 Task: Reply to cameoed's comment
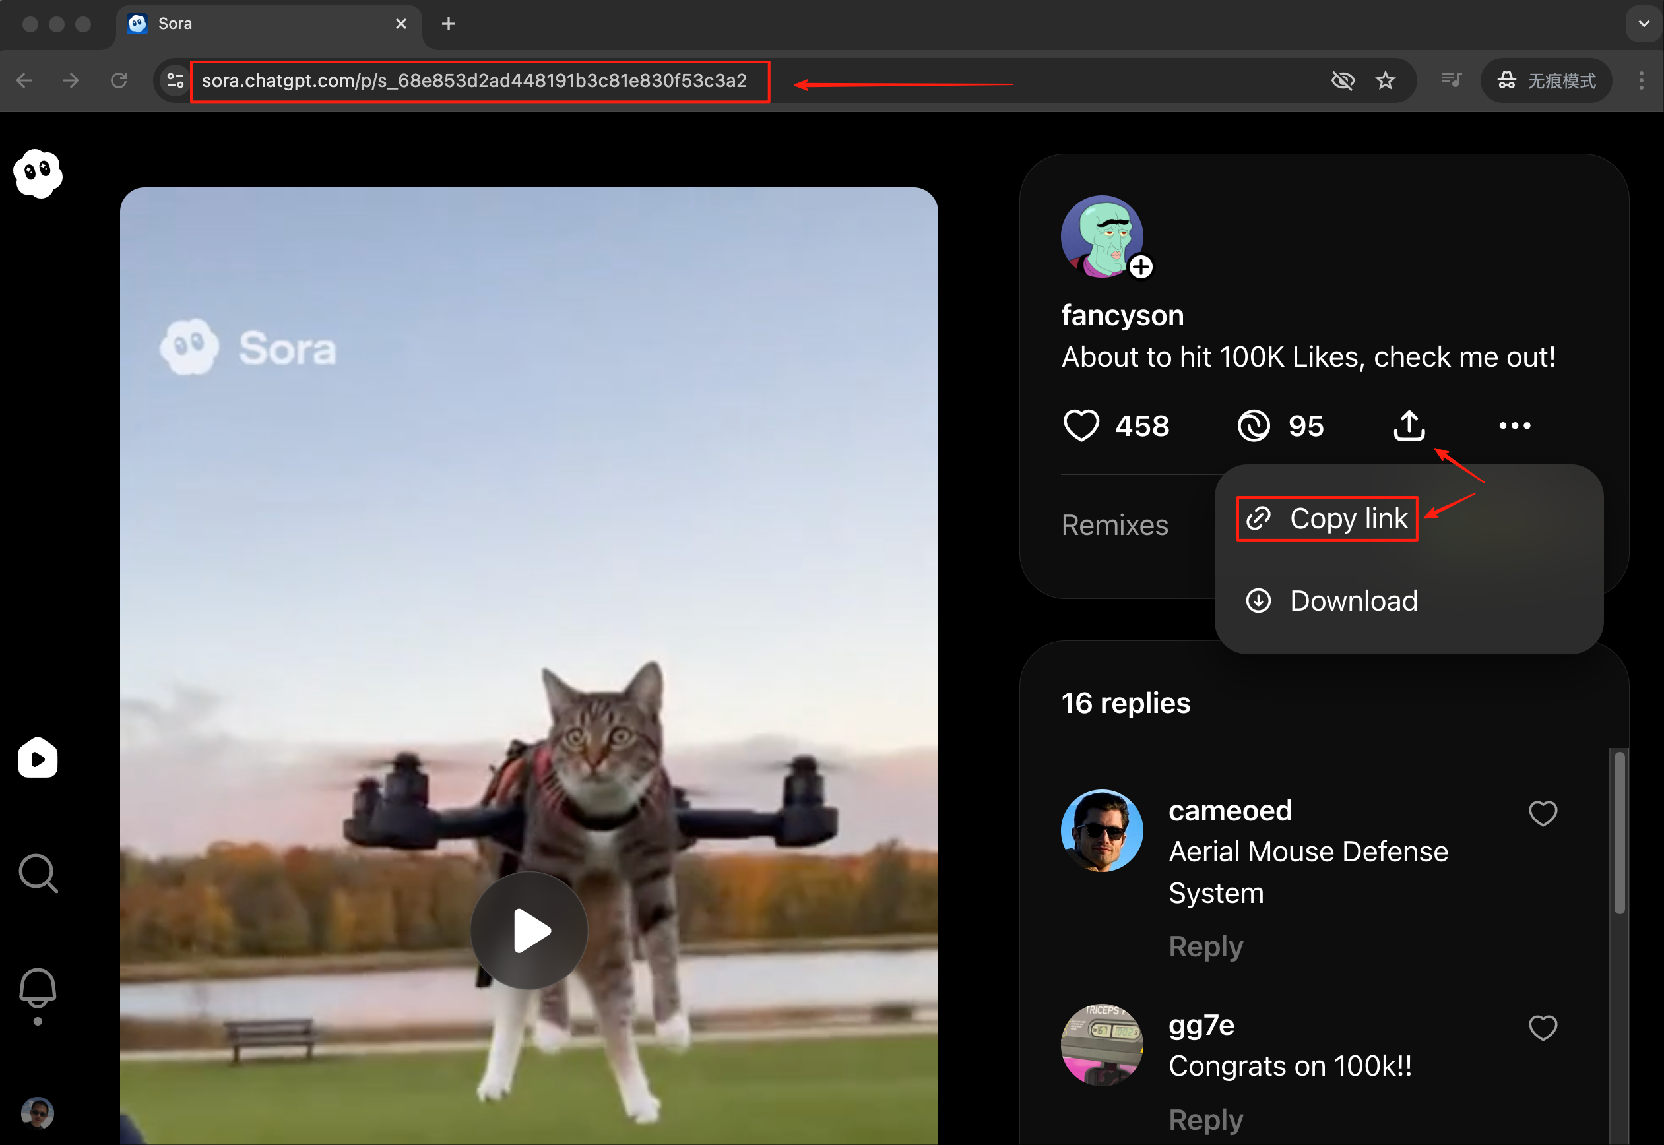click(1205, 946)
